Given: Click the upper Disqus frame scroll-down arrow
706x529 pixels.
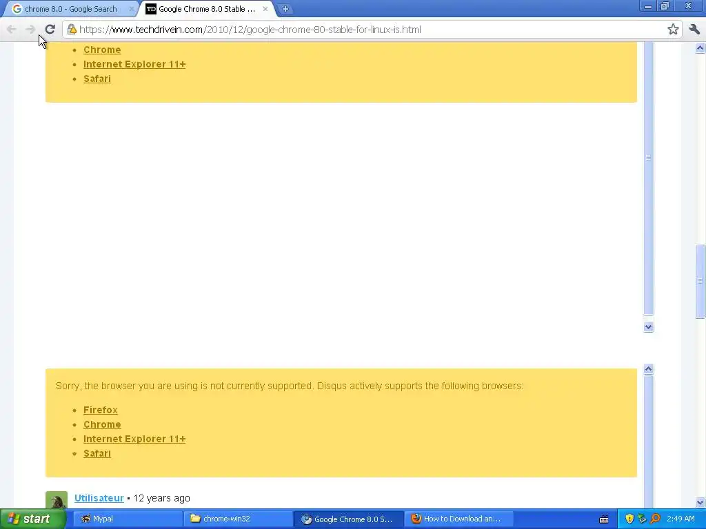Looking at the screenshot, I should [648, 327].
